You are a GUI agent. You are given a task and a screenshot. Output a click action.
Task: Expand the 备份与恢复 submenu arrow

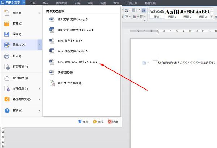[39, 99]
